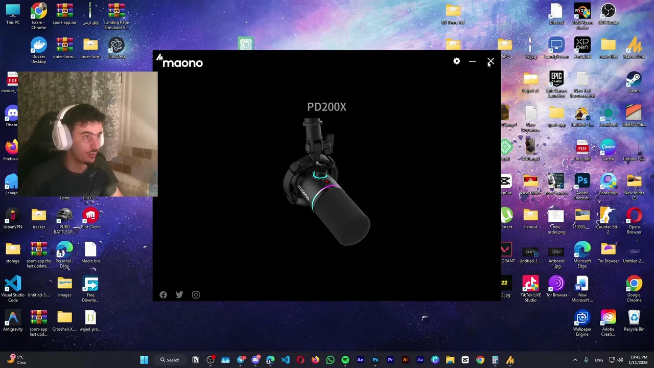
Task: Select the Canva desktop shortcut
Action: pos(608,151)
